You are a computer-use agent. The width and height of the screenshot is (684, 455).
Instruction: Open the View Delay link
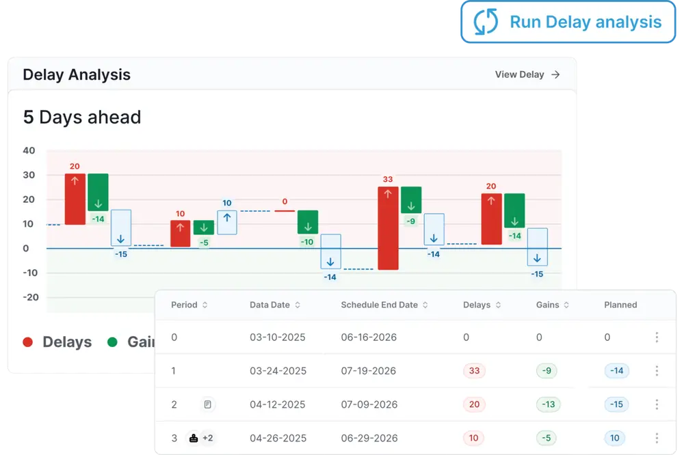pyautogui.click(x=527, y=74)
